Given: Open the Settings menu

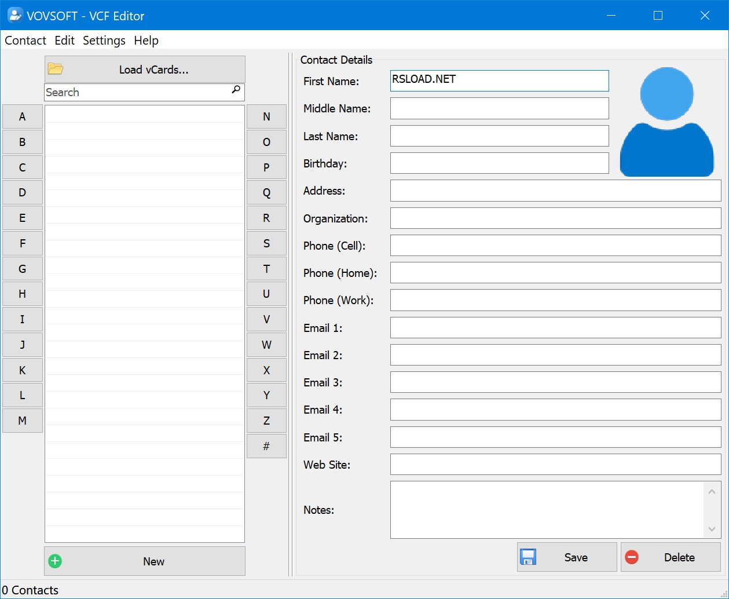Looking at the screenshot, I should [x=104, y=40].
